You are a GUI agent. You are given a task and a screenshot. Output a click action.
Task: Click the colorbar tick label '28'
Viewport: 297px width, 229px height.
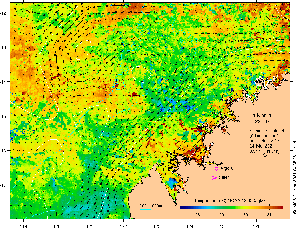[x=198, y=215]
